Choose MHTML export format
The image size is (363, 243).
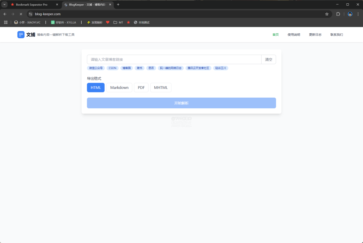tap(161, 88)
